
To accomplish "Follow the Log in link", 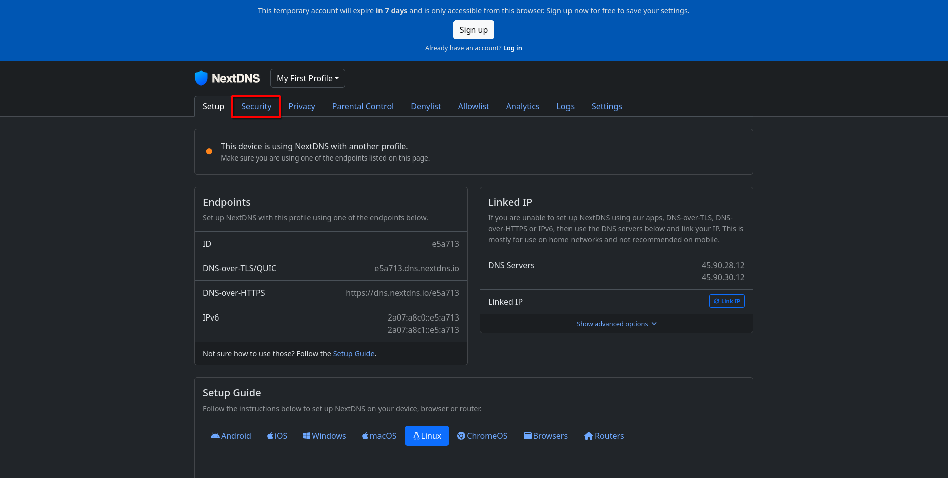I will [512, 48].
